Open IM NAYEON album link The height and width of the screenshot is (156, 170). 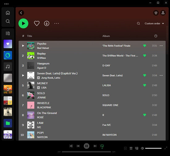click(x=109, y=135)
